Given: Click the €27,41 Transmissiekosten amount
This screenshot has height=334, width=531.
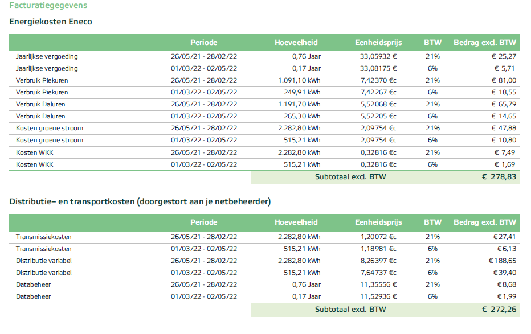Looking at the screenshot, I should pos(505,237).
